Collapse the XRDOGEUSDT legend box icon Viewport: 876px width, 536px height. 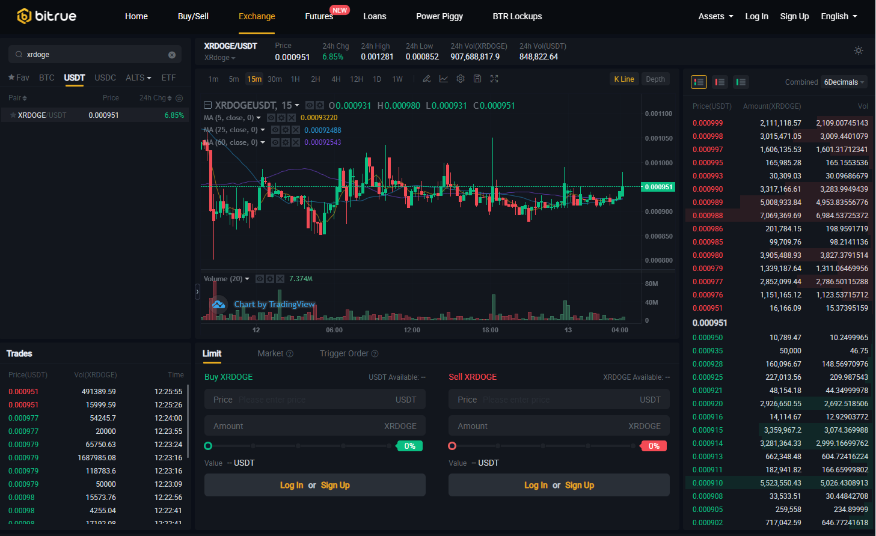pos(207,105)
